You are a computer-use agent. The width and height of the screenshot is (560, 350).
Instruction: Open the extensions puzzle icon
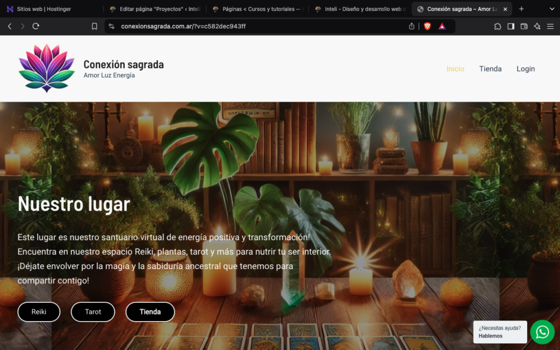click(x=498, y=26)
